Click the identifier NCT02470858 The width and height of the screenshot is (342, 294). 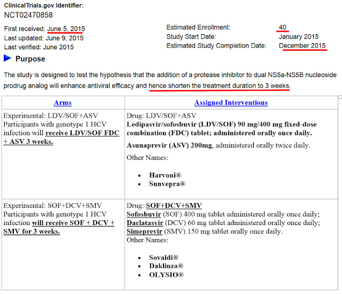[28, 15]
